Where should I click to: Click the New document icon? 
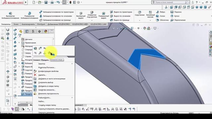pyautogui.click(x=34, y=2)
